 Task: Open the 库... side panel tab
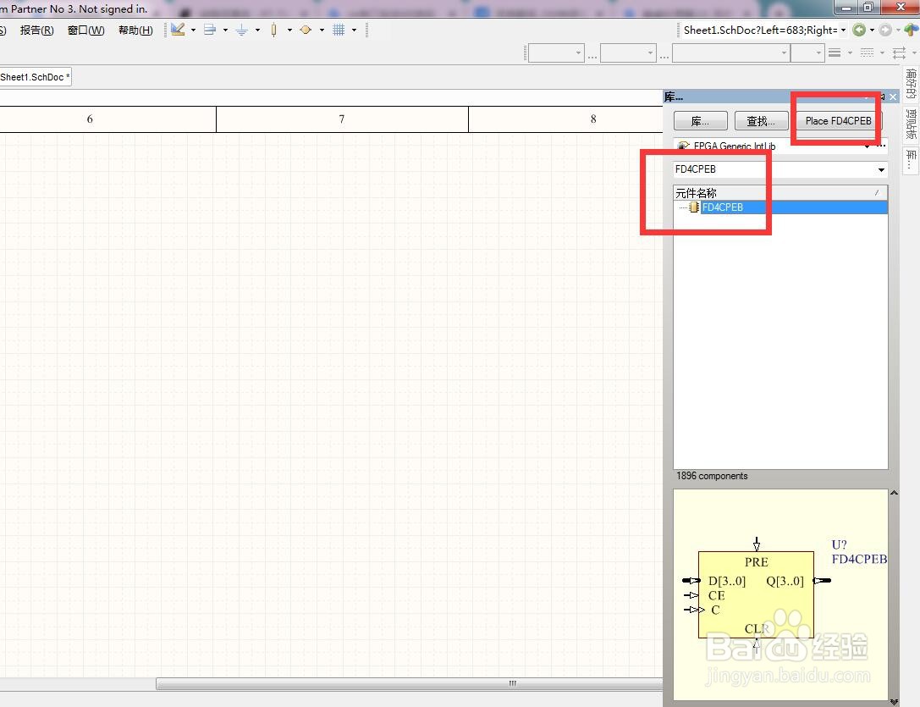(912, 159)
